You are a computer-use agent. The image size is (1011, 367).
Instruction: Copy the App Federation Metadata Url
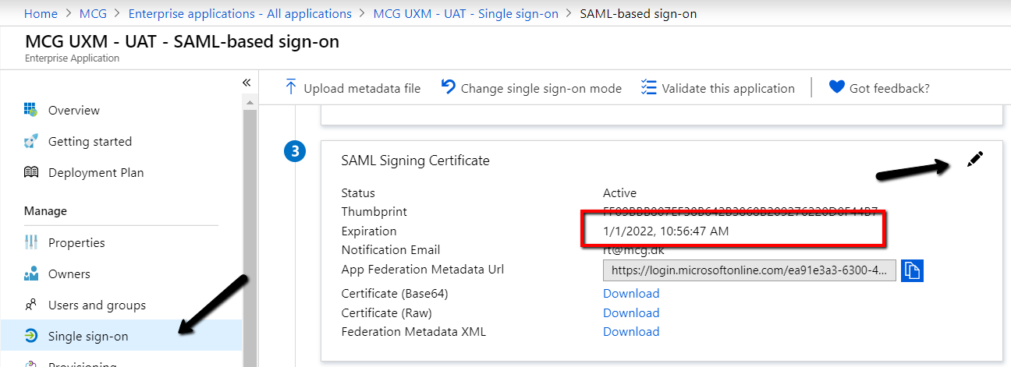pos(912,270)
